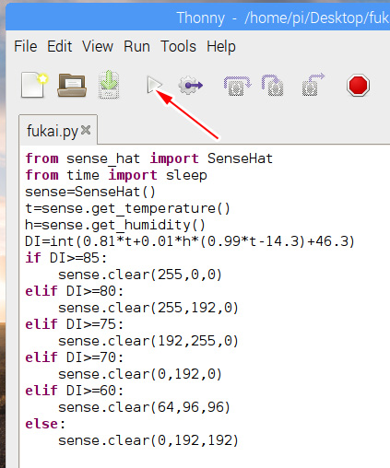Click the line 'if DI>=85:'
Image resolution: width=390 pixels, height=468 pixels.
point(66,258)
